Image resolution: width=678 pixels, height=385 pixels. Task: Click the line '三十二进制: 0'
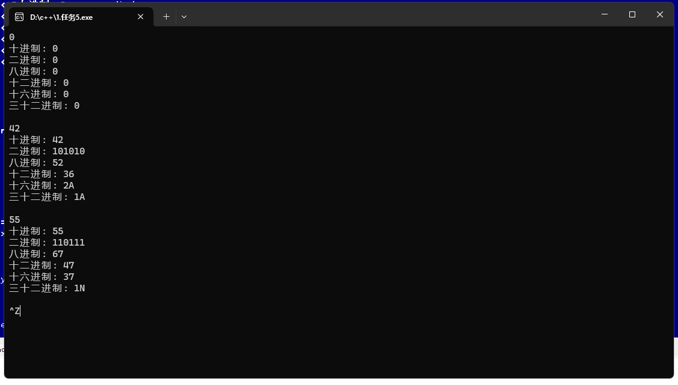click(45, 106)
